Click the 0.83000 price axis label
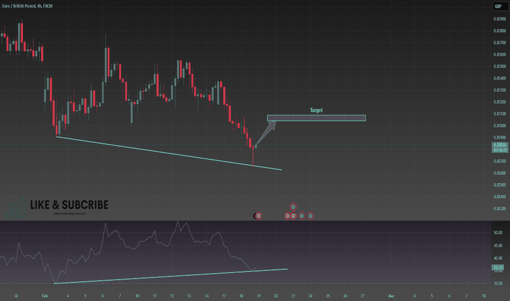The height and width of the screenshot is (301, 510). point(500,126)
